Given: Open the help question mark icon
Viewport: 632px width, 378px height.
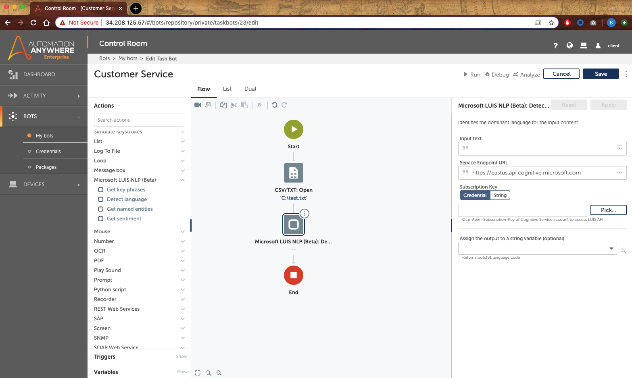Looking at the screenshot, I should 555,46.
